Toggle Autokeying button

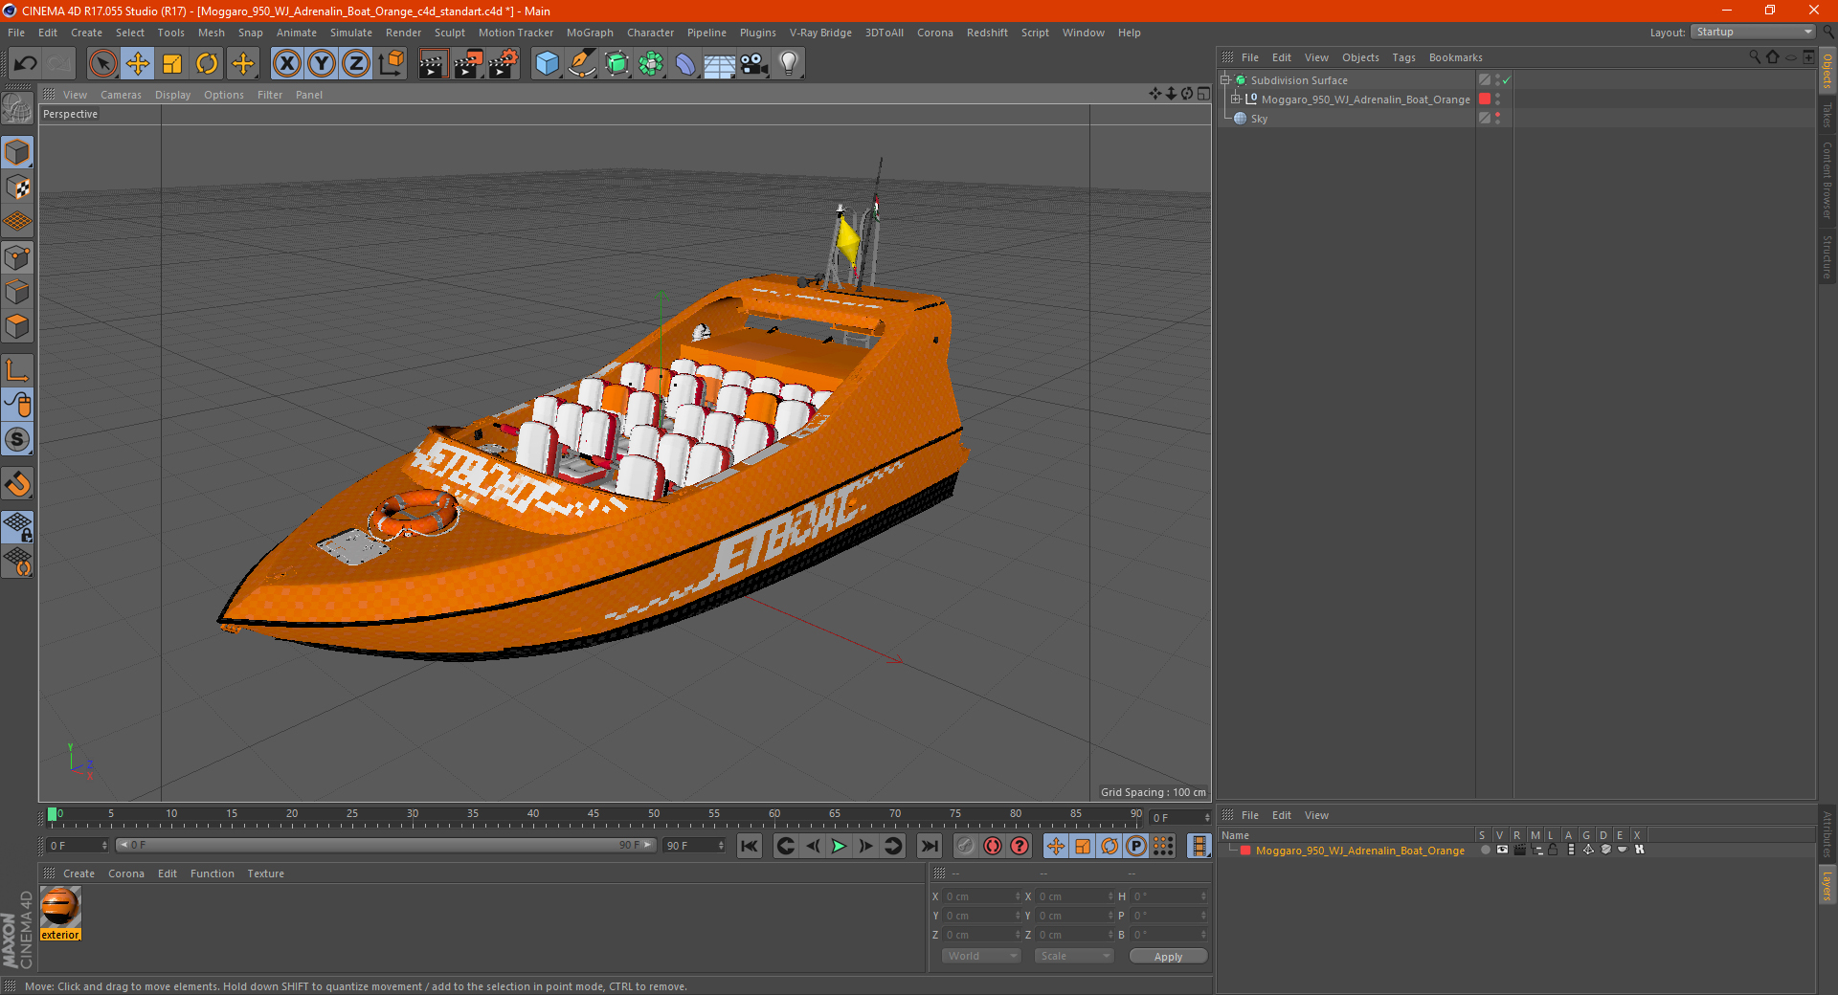pyautogui.click(x=993, y=846)
